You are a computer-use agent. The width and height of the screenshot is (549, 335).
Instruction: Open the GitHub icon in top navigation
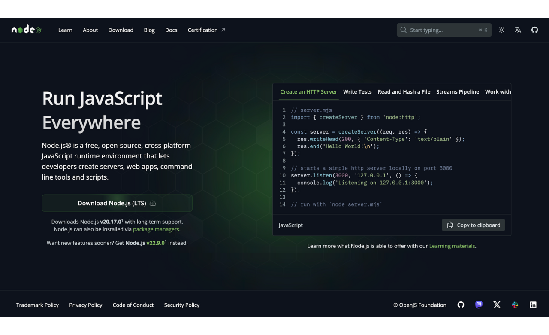pyautogui.click(x=534, y=30)
